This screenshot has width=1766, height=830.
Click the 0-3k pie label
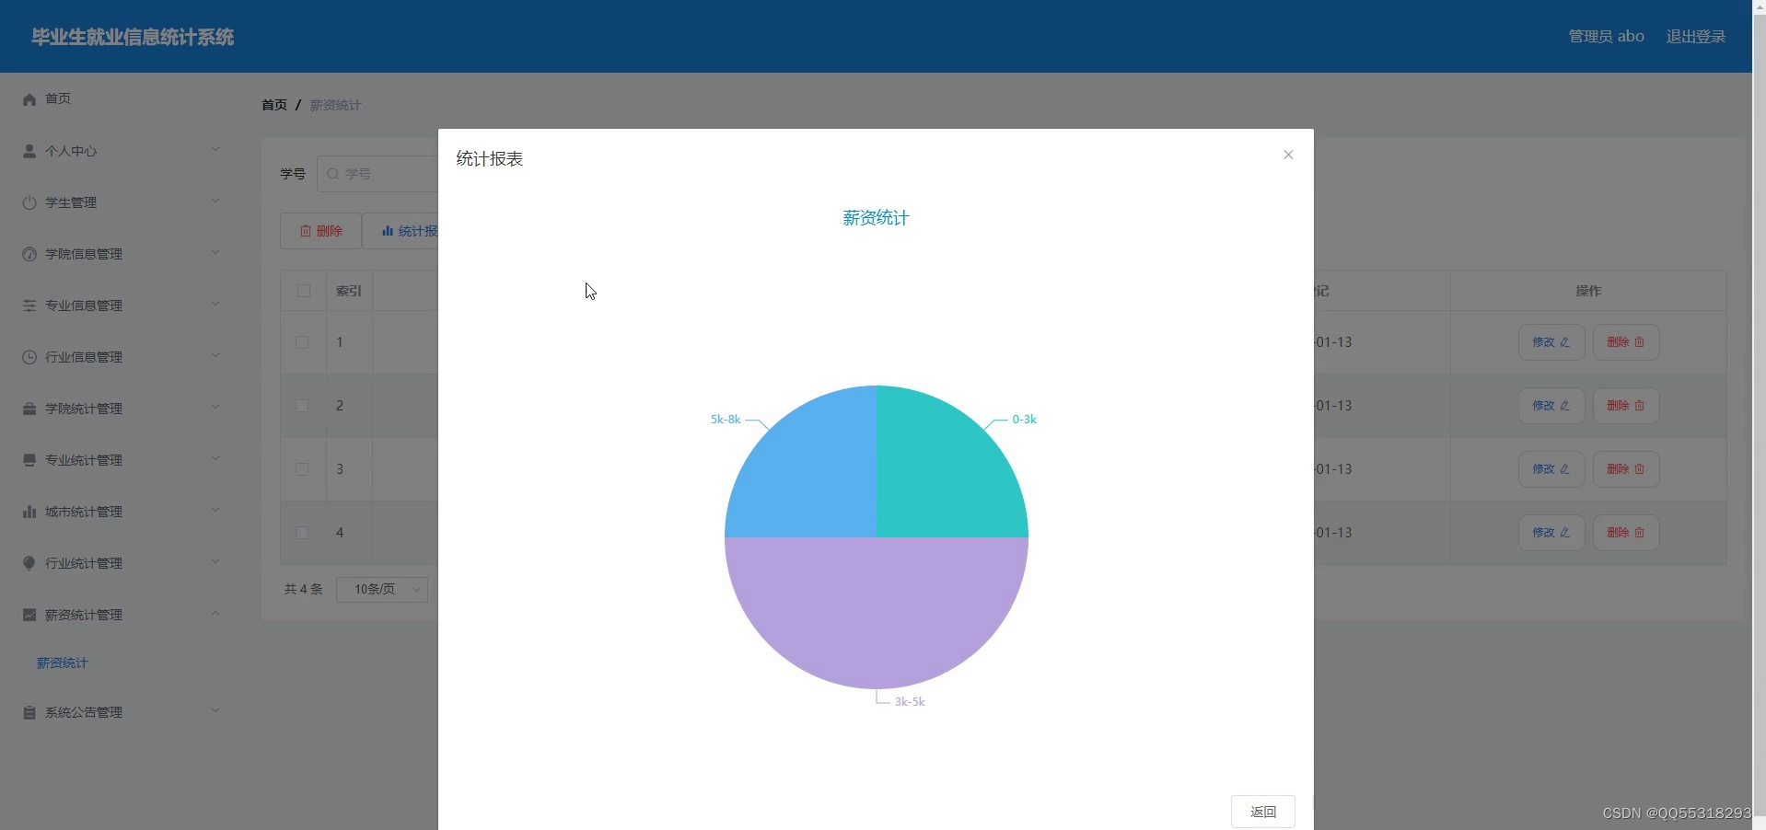click(x=1024, y=420)
